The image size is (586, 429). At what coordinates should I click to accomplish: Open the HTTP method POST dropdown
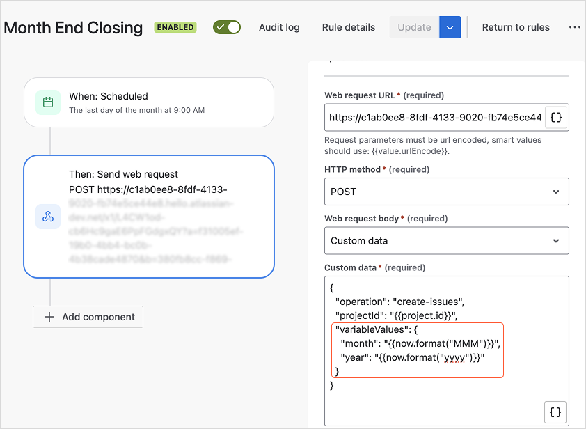point(446,192)
